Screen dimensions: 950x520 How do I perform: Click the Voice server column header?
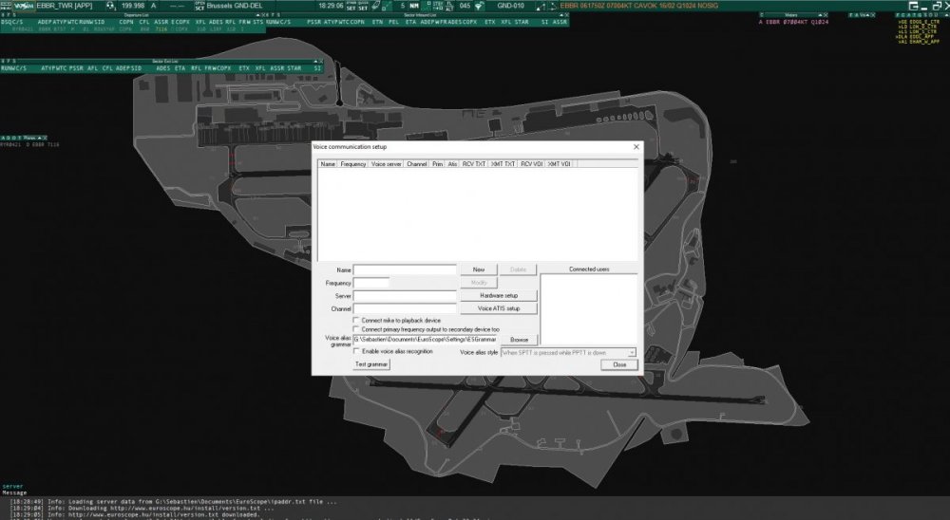coord(386,164)
